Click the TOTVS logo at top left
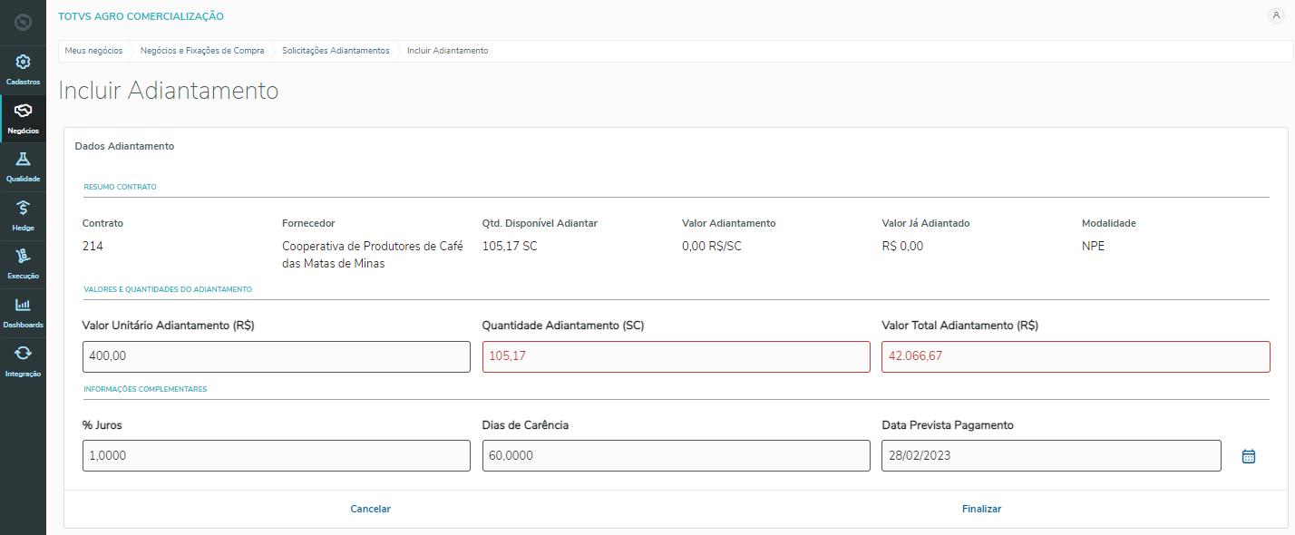Image resolution: width=1295 pixels, height=535 pixels. [x=23, y=22]
